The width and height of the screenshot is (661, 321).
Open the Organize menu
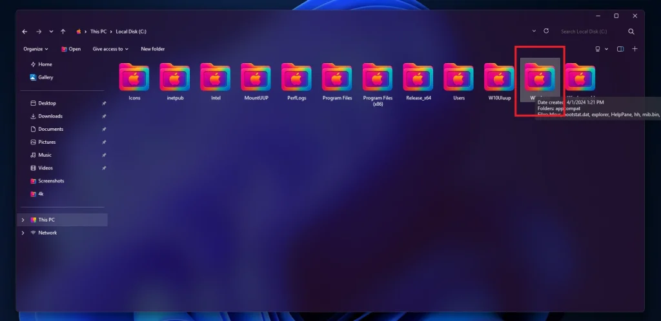[36, 49]
